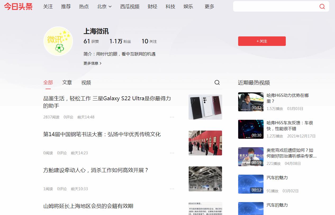Open the 财经 channel
The height and width of the screenshot is (215, 335).
152,7
